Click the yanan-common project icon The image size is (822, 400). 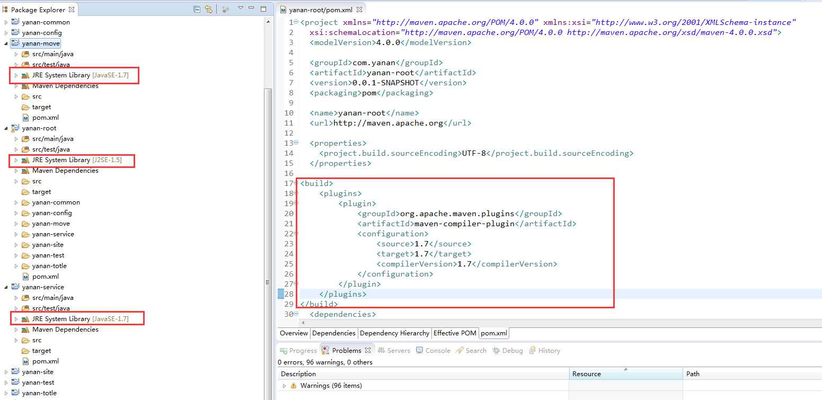(x=15, y=22)
